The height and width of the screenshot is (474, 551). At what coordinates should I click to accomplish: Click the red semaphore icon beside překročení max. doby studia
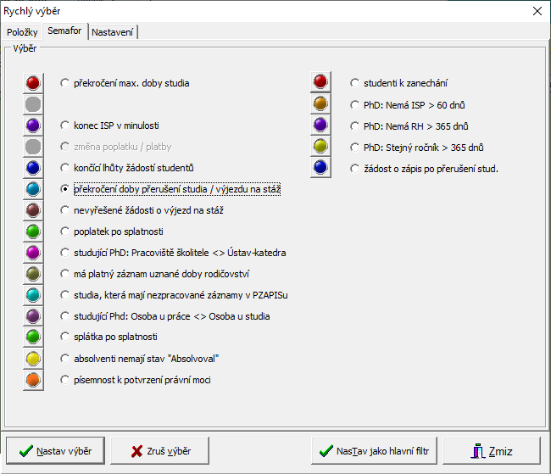33,83
